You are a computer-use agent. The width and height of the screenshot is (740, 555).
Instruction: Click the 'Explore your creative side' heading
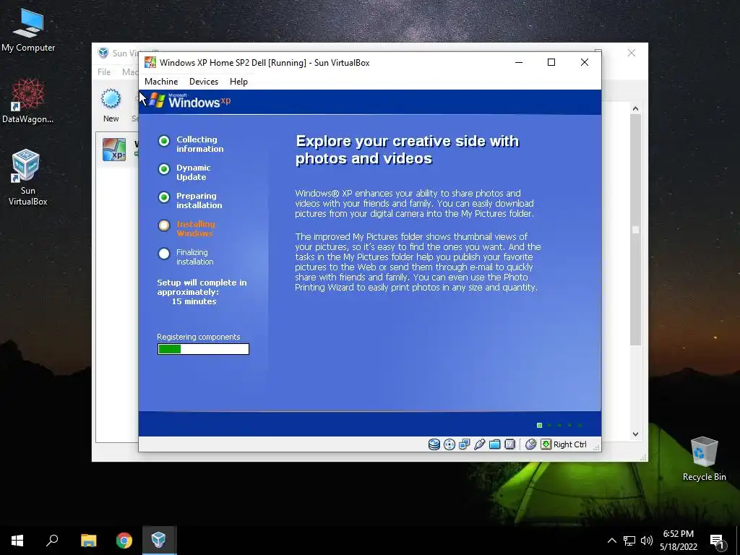point(408,150)
